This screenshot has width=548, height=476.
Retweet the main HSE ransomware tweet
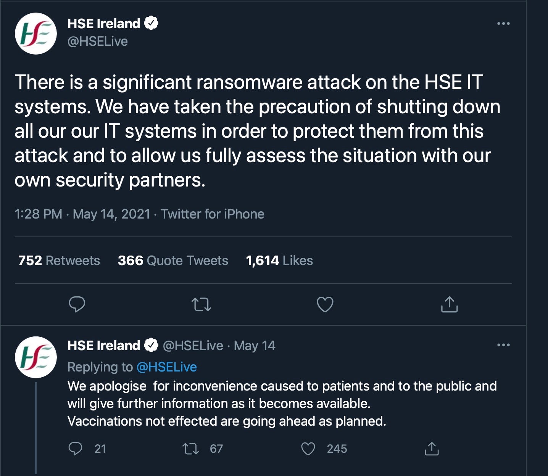point(201,304)
